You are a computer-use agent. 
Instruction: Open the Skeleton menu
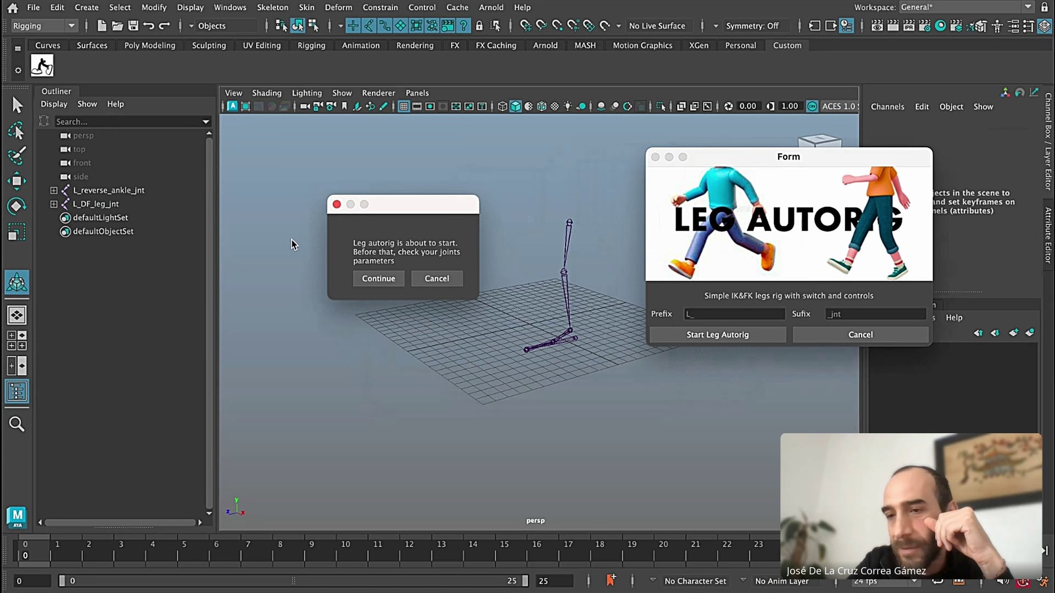(273, 7)
